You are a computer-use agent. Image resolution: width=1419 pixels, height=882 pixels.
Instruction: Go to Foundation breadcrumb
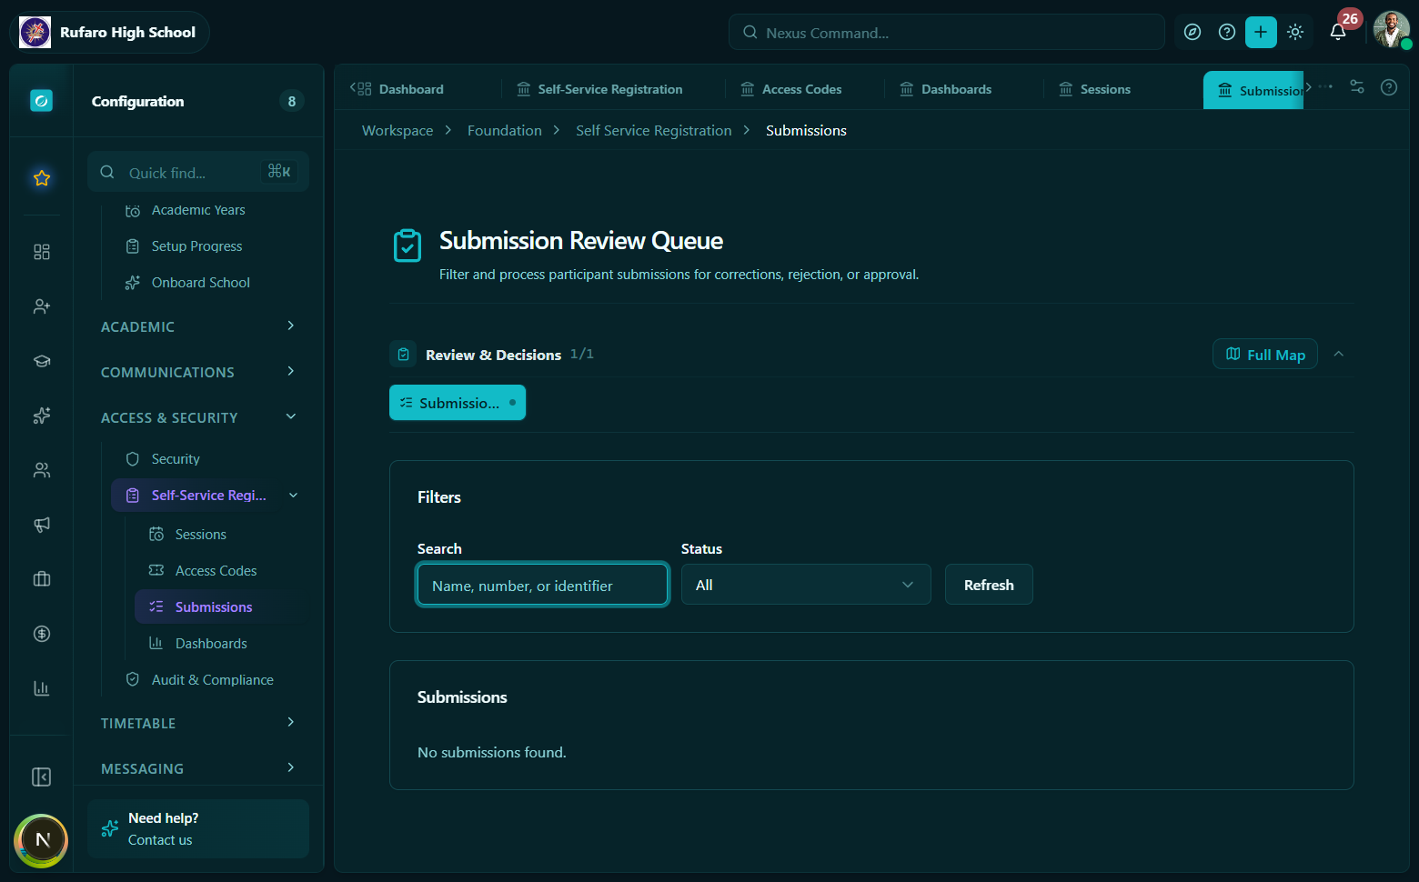(x=505, y=131)
